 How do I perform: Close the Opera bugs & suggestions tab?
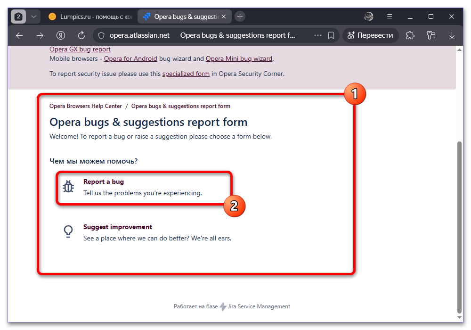click(224, 16)
